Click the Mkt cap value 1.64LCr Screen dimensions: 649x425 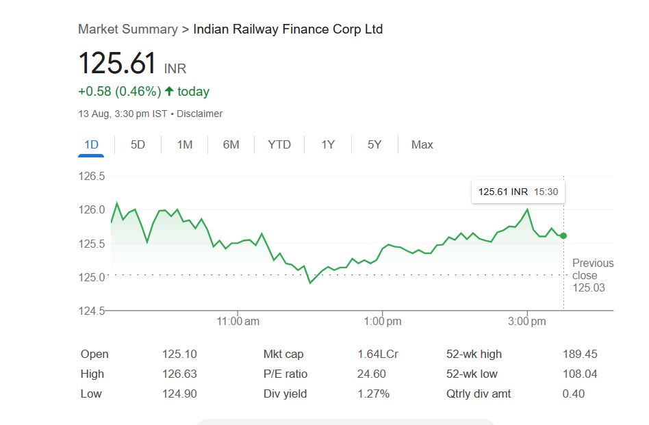377,354
